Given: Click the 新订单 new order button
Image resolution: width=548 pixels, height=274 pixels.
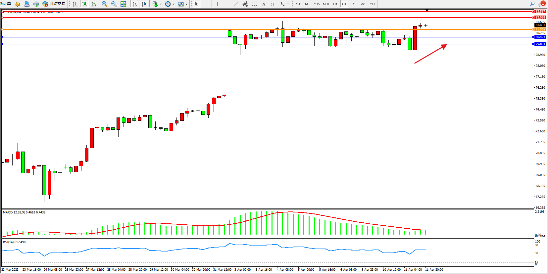Looking at the screenshot, I should pyautogui.click(x=5, y=4).
